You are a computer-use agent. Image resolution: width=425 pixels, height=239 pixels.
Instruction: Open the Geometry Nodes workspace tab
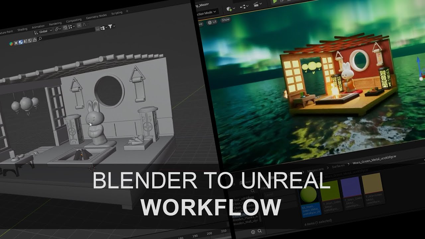(96, 16)
